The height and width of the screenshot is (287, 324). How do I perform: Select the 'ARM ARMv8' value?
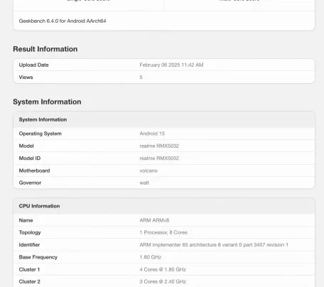click(154, 220)
